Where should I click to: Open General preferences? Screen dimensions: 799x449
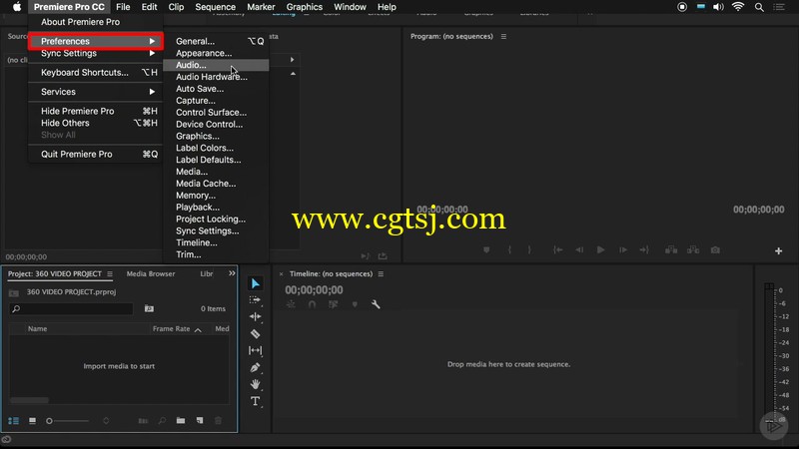point(216,41)
